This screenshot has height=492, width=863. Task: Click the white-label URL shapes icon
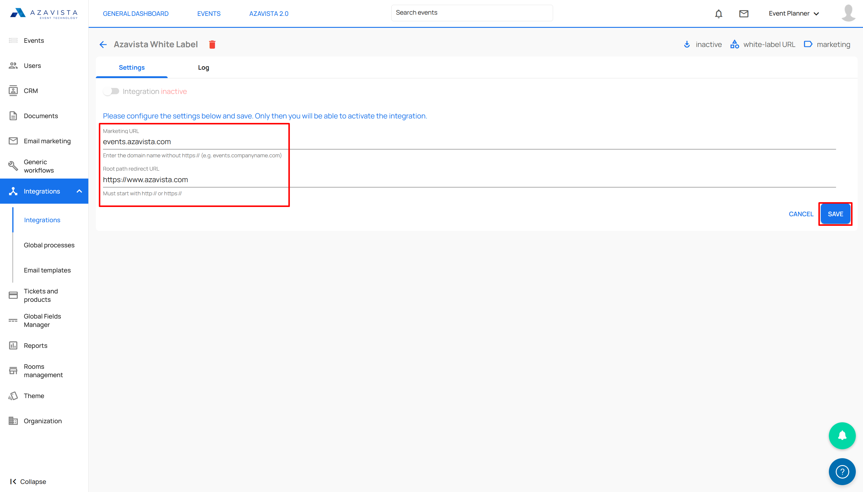coord(735,44)
